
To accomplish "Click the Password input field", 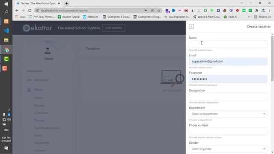I will click(228, 79).
